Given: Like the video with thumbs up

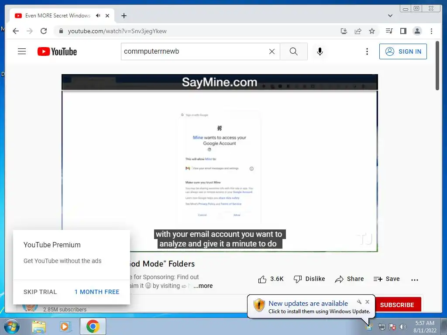Looking at the screenshot, I should coord(271,279).
